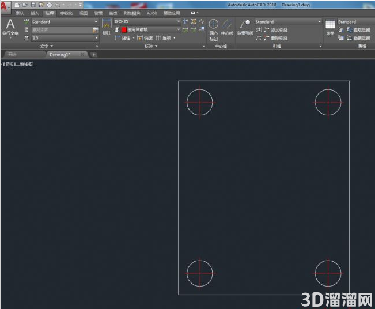Select the bottom-right circle in drawing

click(328, 273)
